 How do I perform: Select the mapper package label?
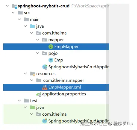(x=56, y=40)
